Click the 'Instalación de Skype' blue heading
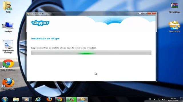The width and height of the screenshot is (183, 102). 45,39
